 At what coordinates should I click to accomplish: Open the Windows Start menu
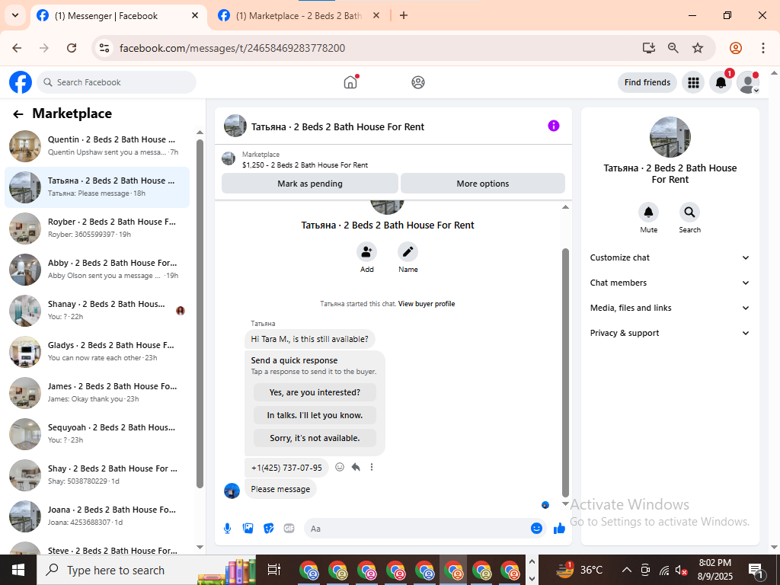coord(18,570)
